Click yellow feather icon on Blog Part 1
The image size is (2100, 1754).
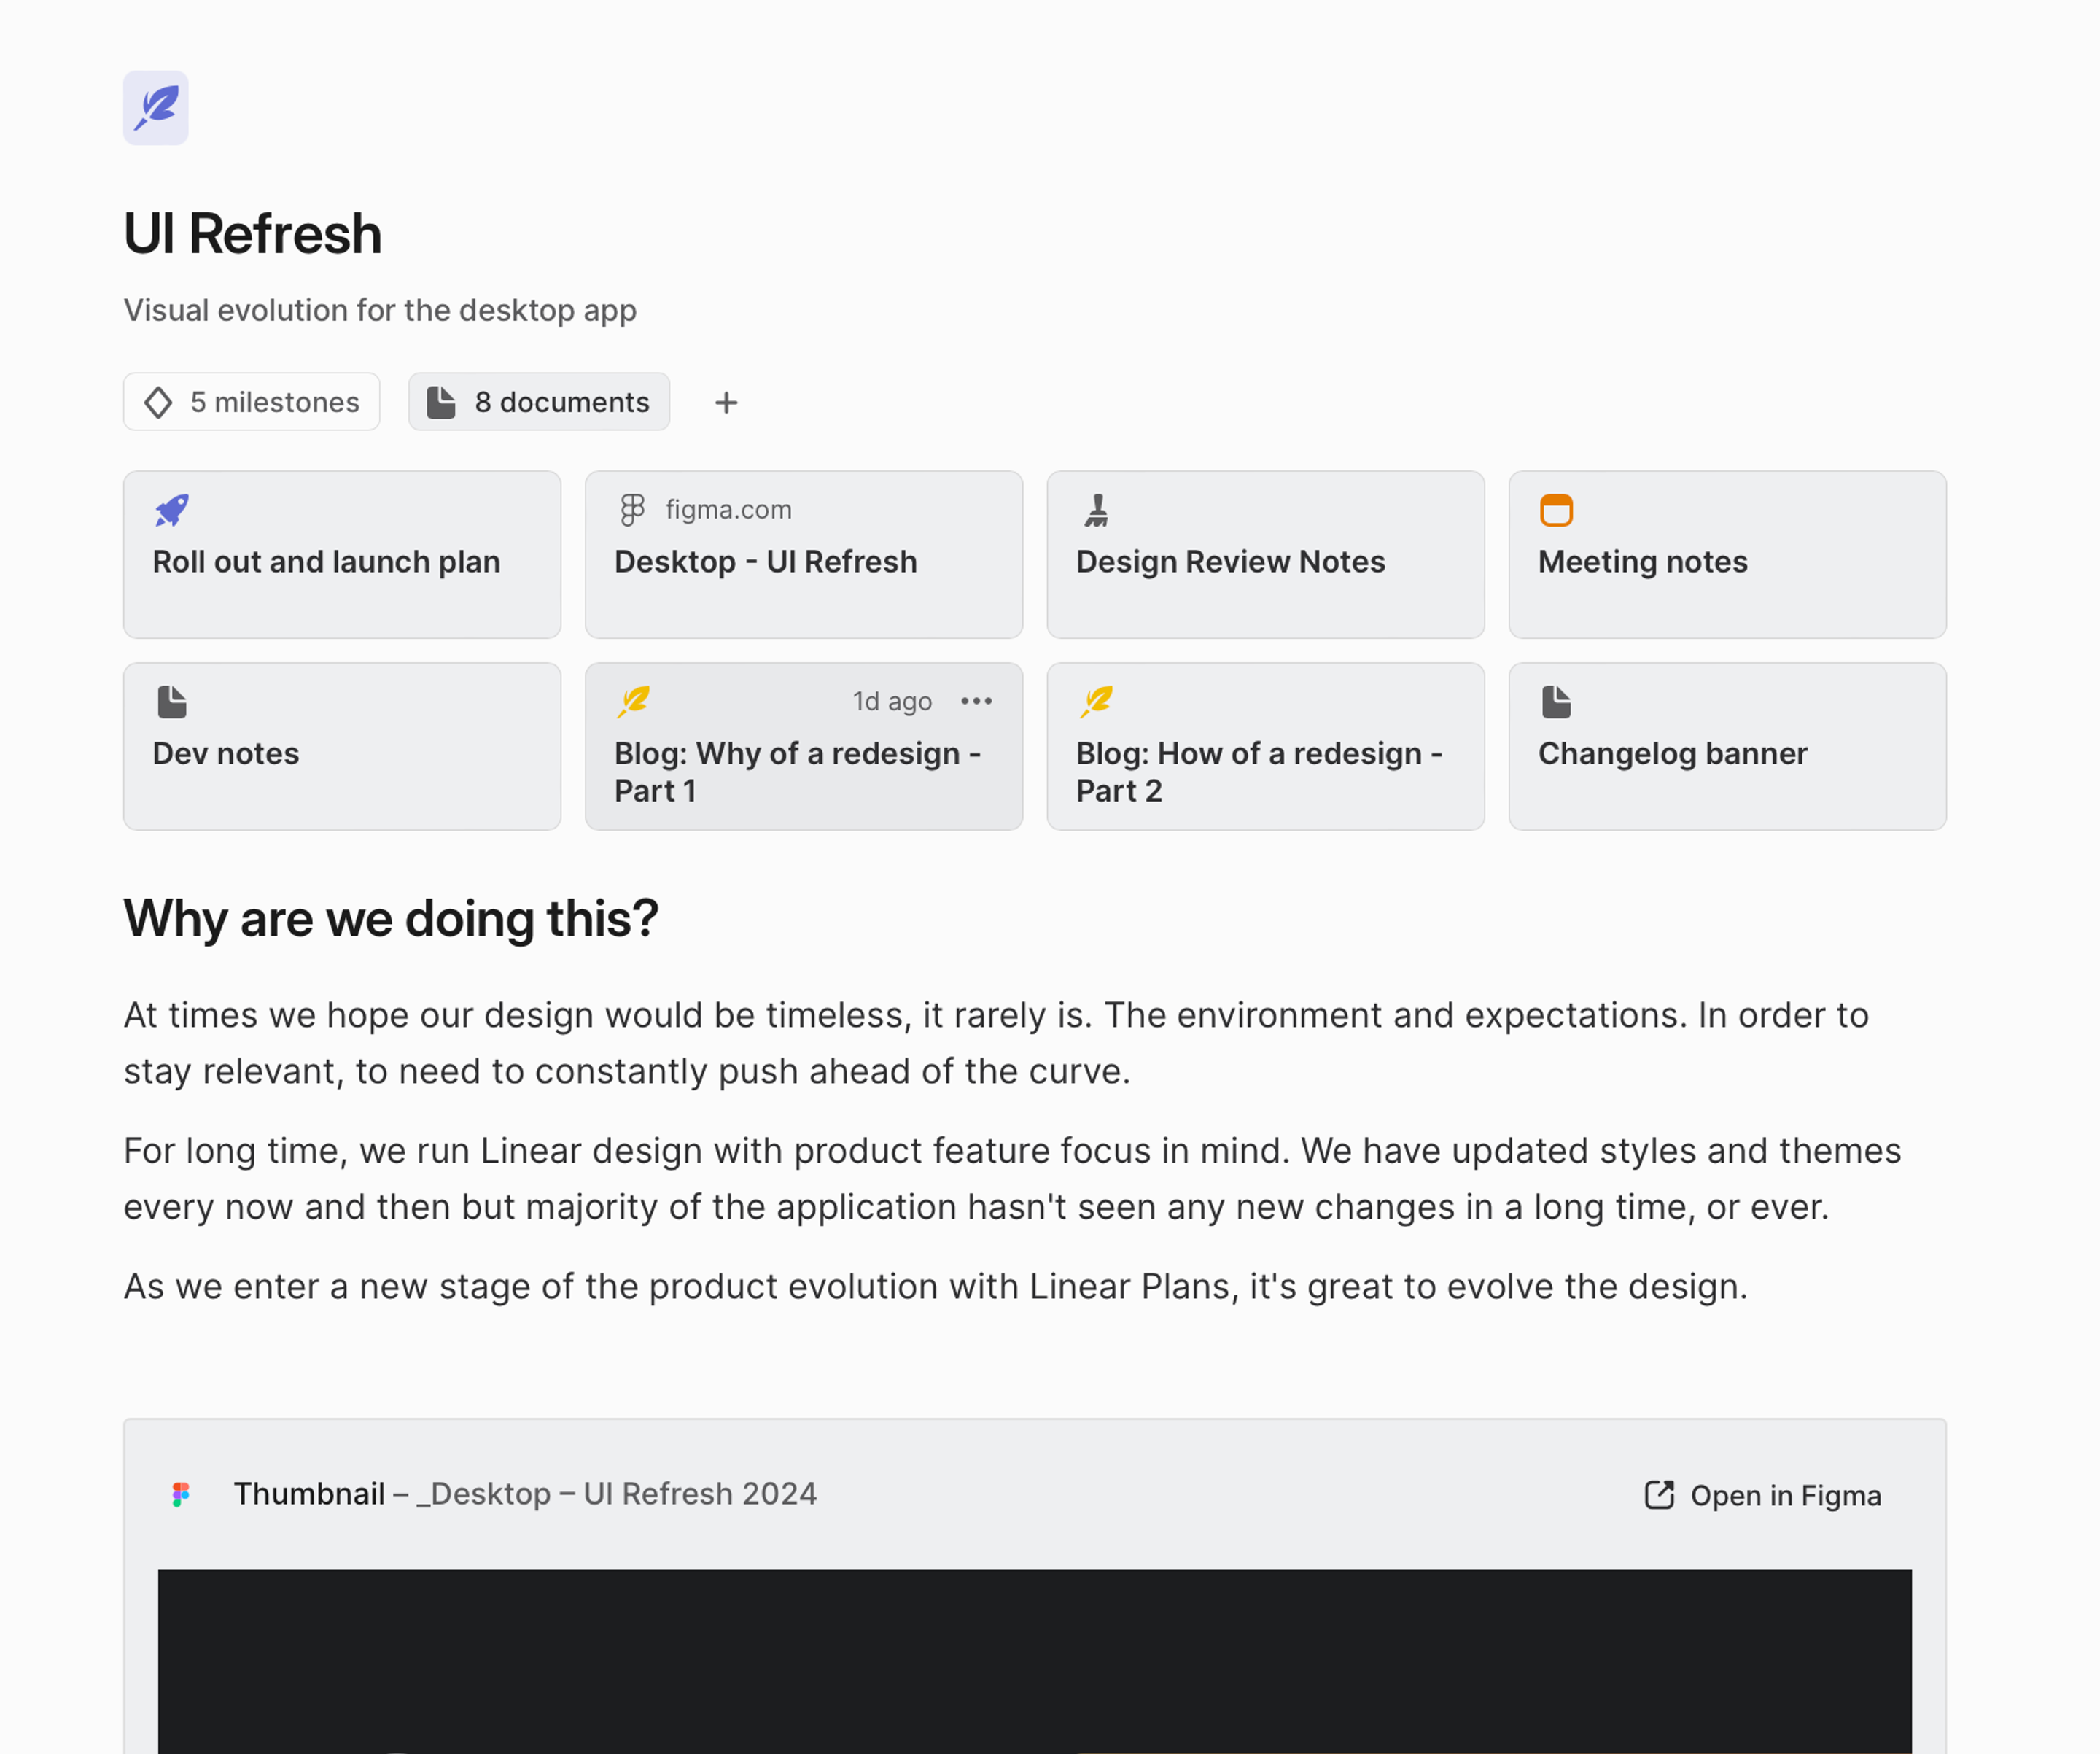click(634, 702)
